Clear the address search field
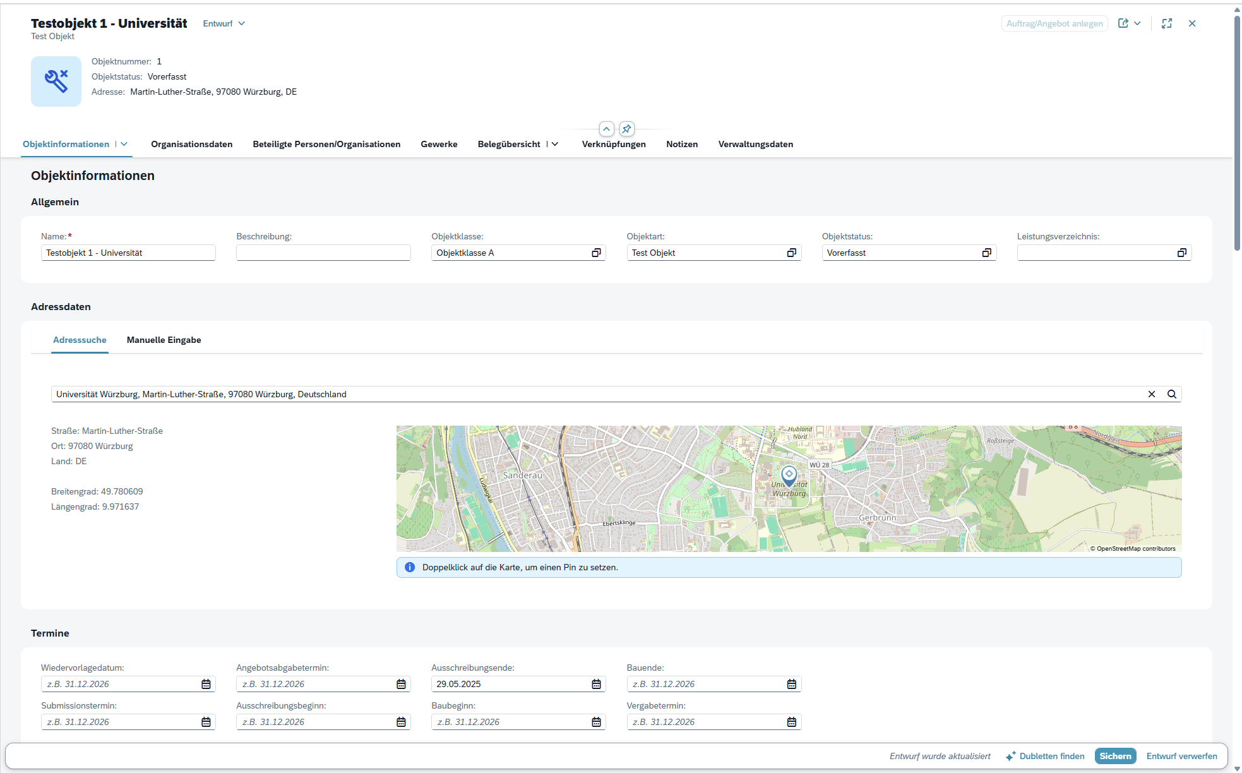1242x773 pixels. [x=1152, y=394]
